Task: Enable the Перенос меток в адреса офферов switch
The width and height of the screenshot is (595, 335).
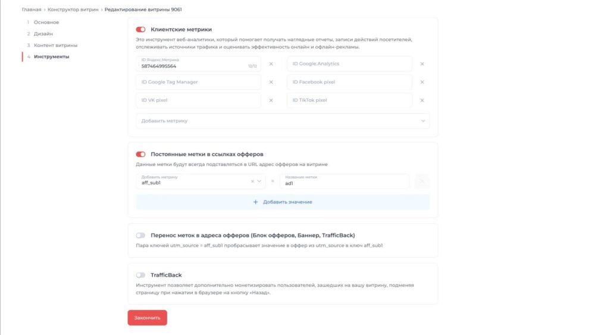Action: click(x=141, y=235)
